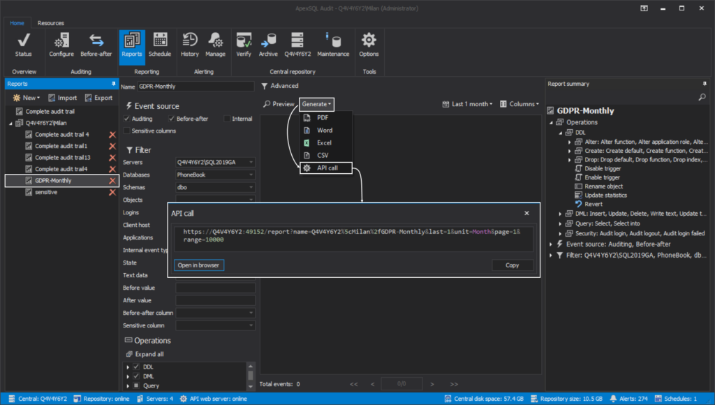Select Excel from the Generate menu
Image resolution: width=715 pixels, height=405 pixels.
(323, 142)
